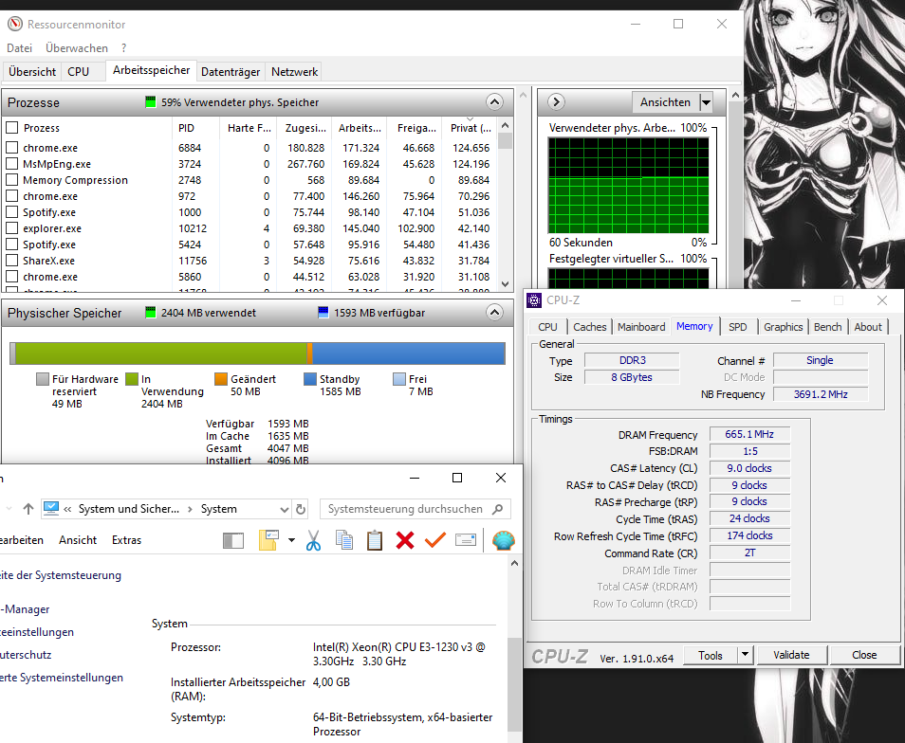Click the orange checkmark toolbar icon
The image size is (905, 743).
click(434, 540)
